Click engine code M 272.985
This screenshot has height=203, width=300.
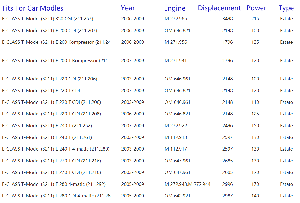176,19
